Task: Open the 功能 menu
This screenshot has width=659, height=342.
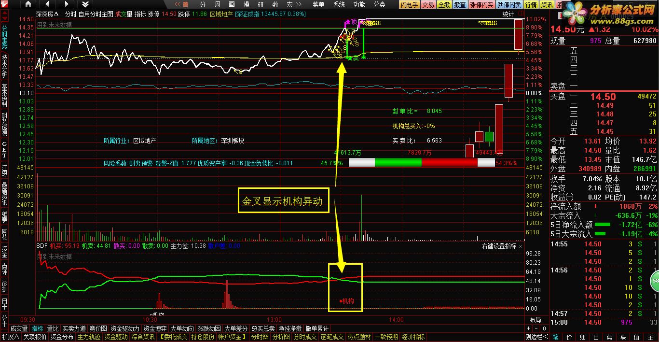Action: 359,4
